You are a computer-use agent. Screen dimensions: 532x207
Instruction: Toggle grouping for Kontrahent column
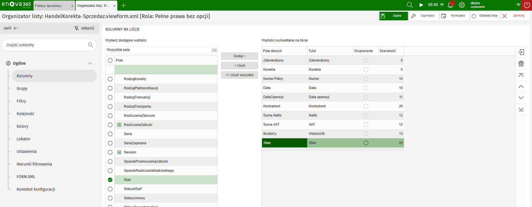(366, 106)
